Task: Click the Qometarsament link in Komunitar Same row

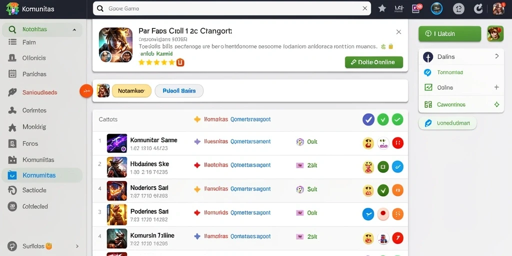Action: pos(250,141)
